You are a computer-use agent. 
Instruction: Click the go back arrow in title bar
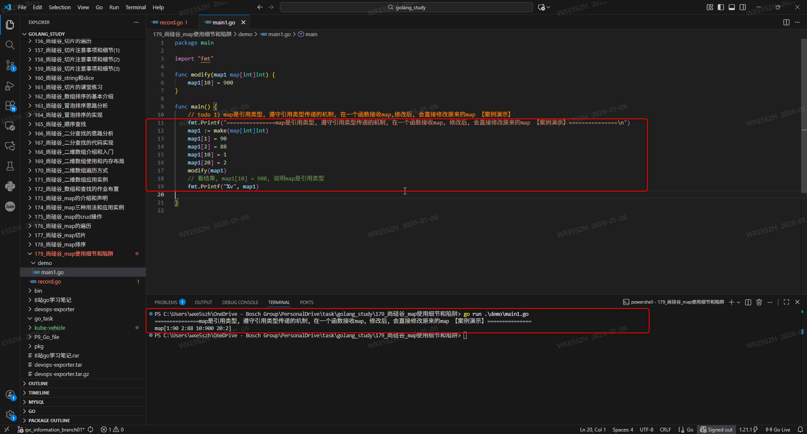[x=260, y=7]
